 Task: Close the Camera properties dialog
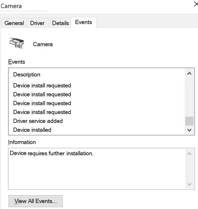(x=196, y=4)
